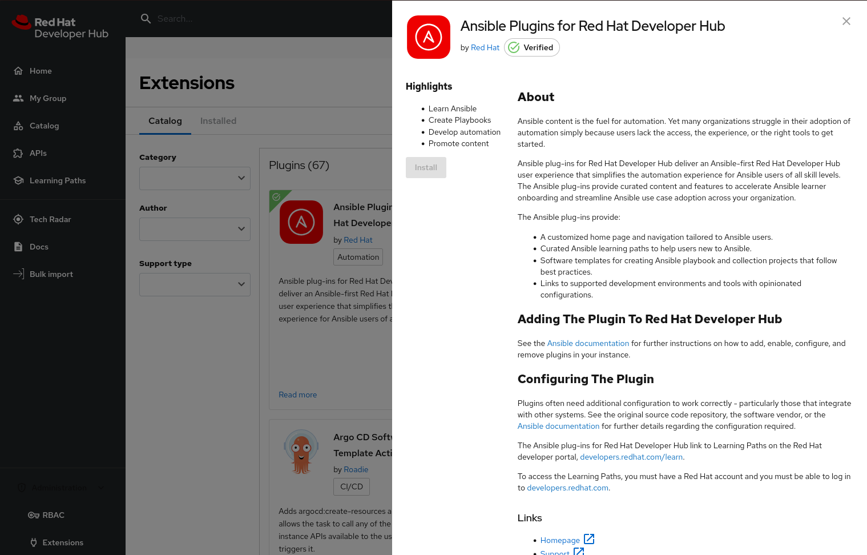Click the external link icon beside Homepage
The width and height of the screenshot is (867, 555).
[590, 539]
